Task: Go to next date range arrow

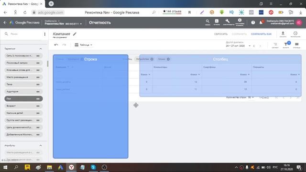Action: point(260,46)
